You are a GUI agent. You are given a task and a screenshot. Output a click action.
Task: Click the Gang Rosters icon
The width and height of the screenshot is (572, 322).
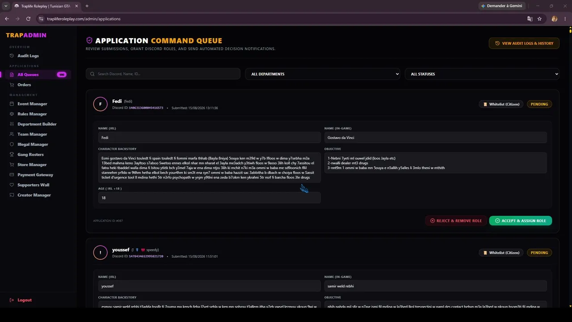click(12, 155)
